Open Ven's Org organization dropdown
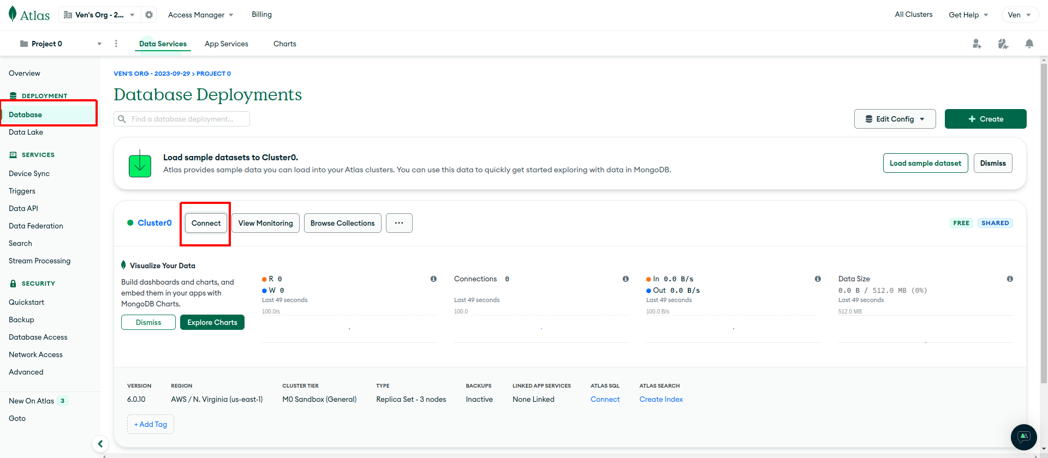The width and height of the screenshot is (1048, 458). [99, 15]
